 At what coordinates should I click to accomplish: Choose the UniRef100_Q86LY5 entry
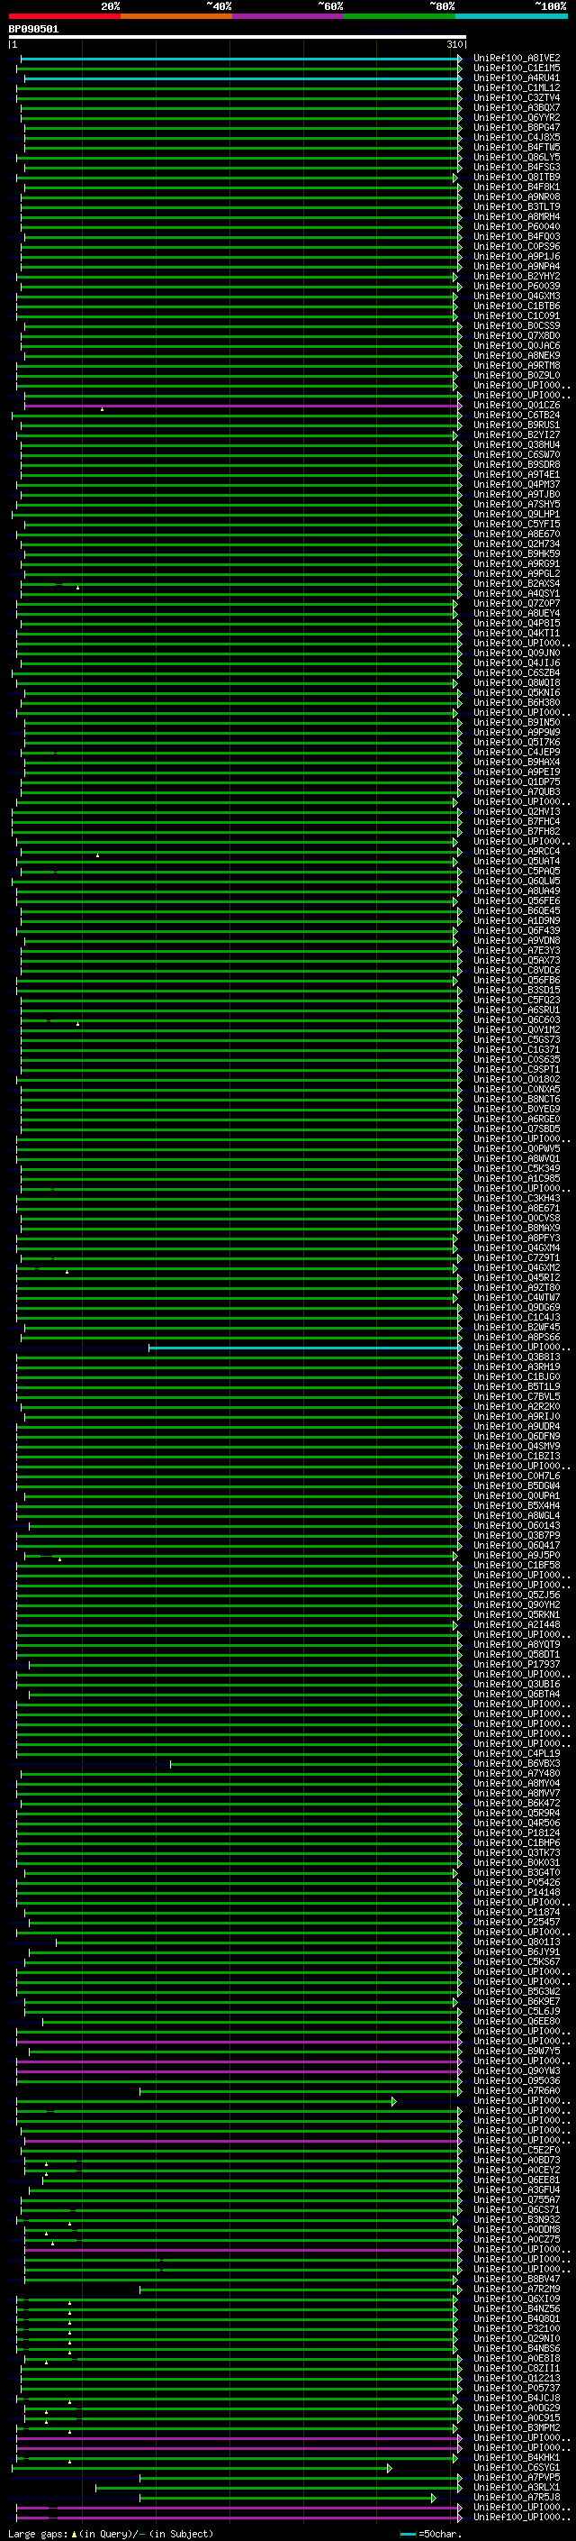pyautogui.click(x=517, y=158)
